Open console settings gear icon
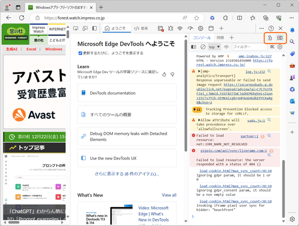 [280, 47]
